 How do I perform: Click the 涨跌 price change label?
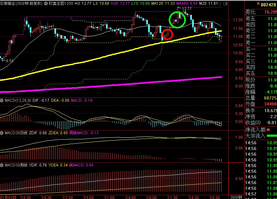[x=250, y=86]
